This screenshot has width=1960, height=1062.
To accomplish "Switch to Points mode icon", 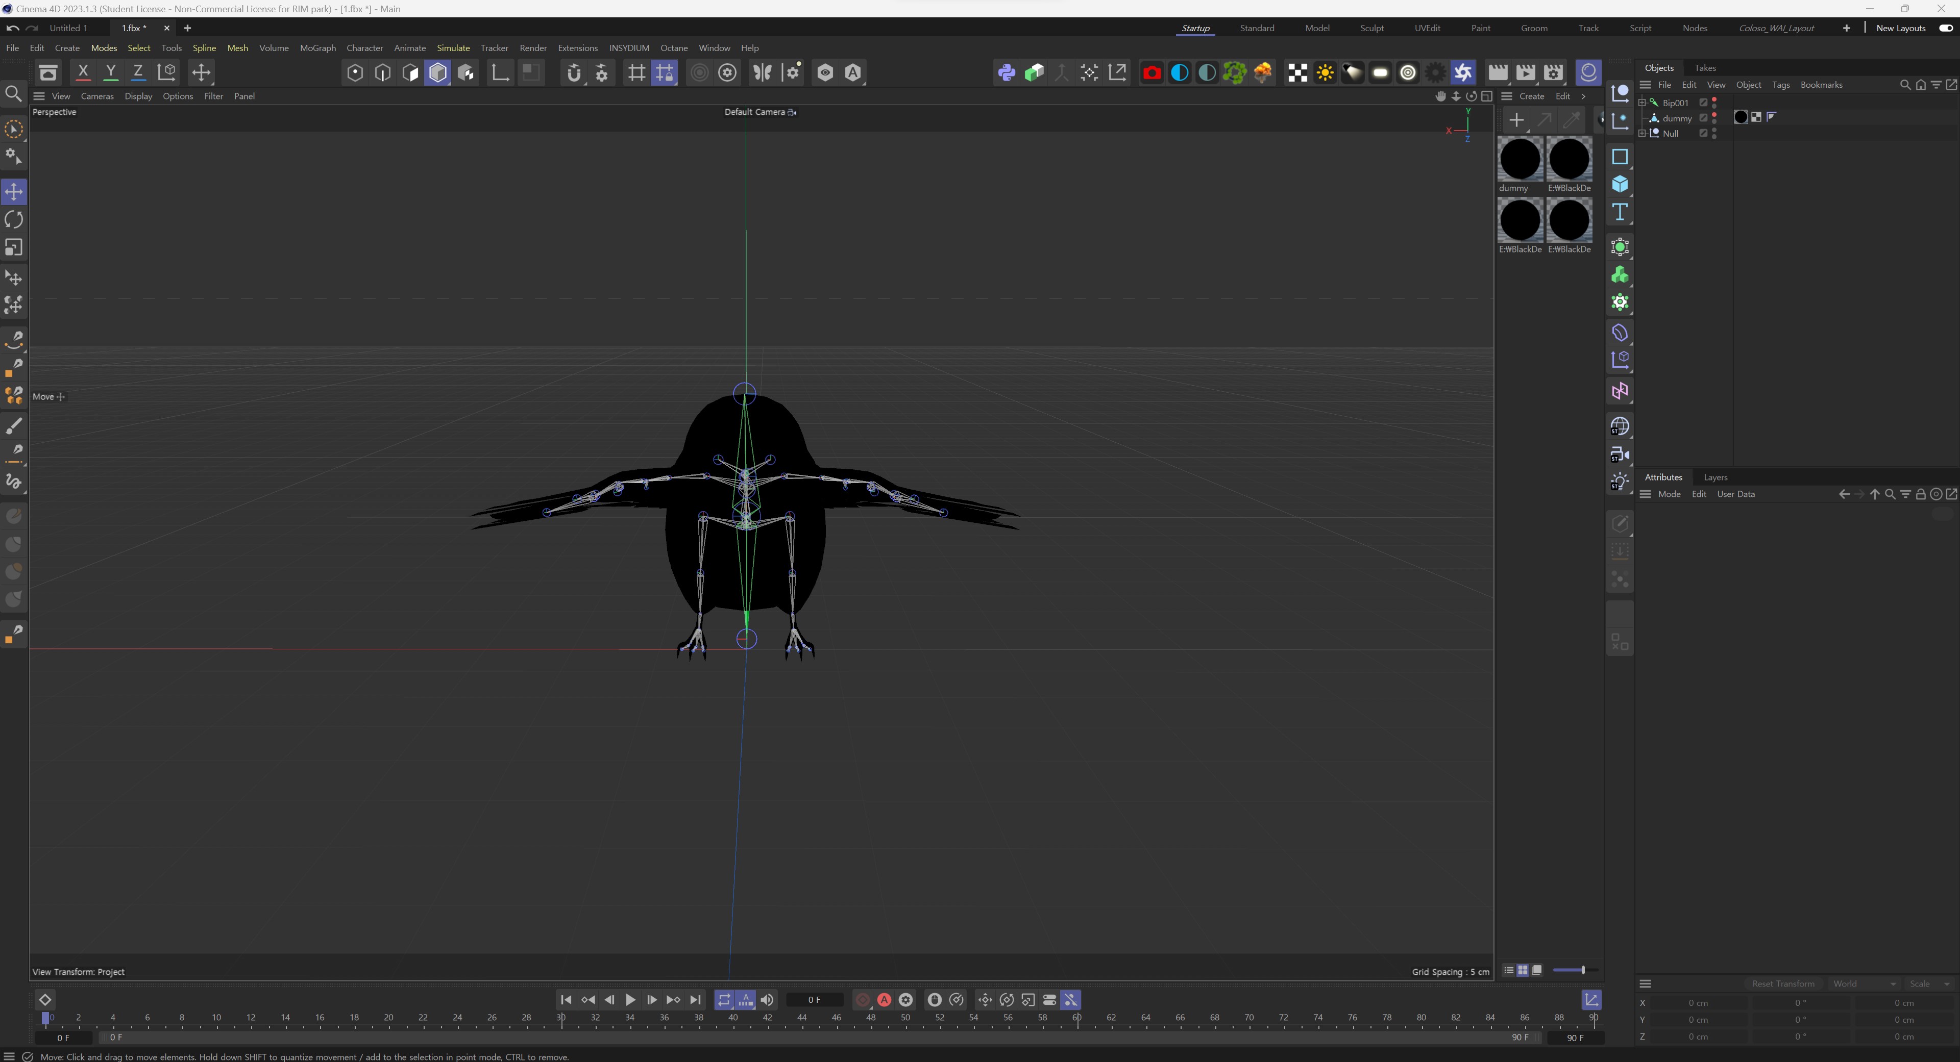I will coord(355,73).
